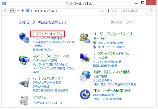Click the title bar Control Panel icon
The height and width of the screenshot is (109, 158).
point(4,3)
